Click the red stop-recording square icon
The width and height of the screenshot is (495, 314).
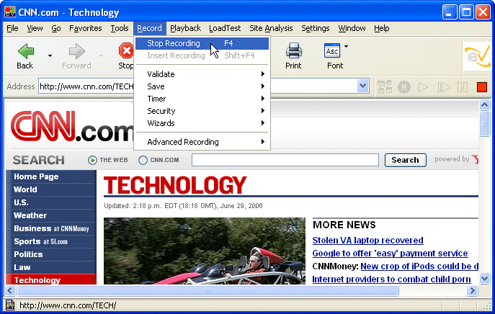[x=482, y=87]
